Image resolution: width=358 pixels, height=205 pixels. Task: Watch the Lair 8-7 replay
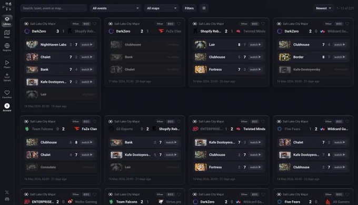[255, 45]
